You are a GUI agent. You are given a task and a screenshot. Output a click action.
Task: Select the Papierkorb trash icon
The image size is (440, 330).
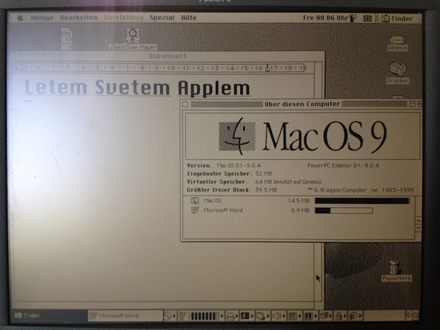pos(396,271)
